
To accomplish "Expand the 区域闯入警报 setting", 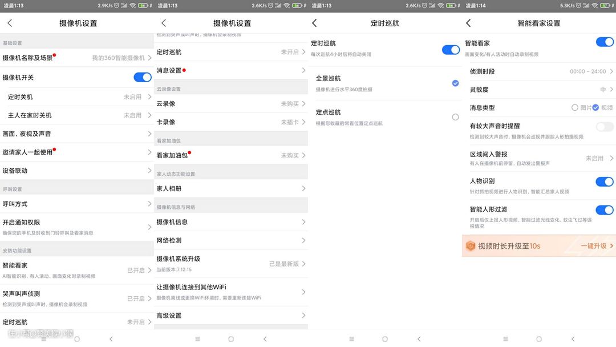I will click(x=599, y=158).
